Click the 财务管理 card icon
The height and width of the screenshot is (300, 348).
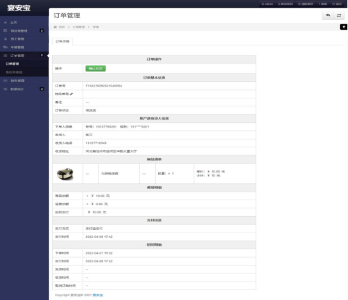5,81
